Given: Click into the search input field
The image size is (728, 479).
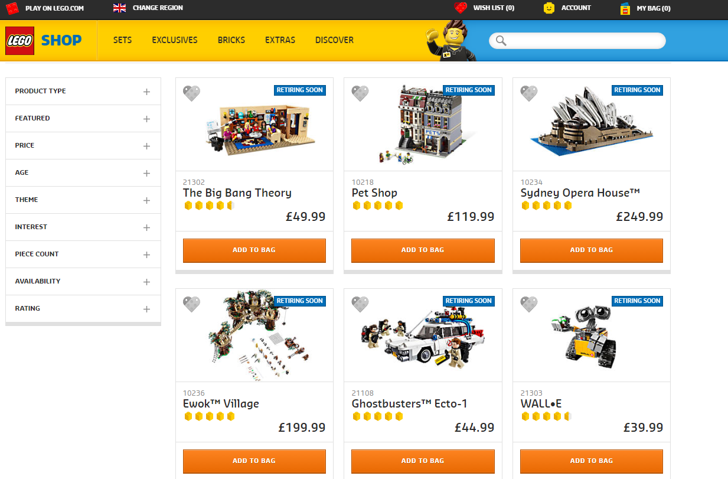Looking at the screenshot, I should click(x=586, y=40).
